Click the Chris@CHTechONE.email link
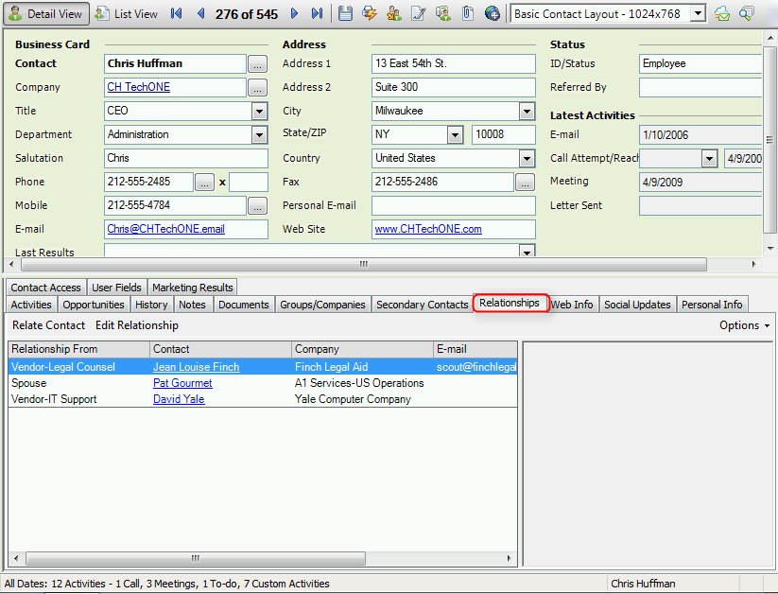This screenshot has height=594, width=778. (165, 229)
